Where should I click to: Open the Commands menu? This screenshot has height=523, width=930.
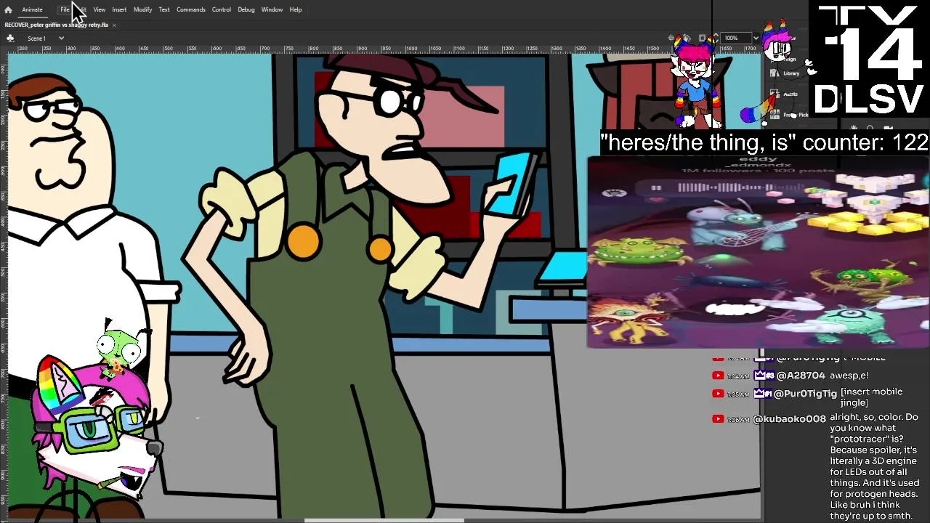[x=190, y=9]
